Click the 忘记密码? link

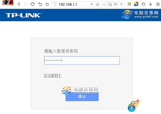click(x=53, y=76)
